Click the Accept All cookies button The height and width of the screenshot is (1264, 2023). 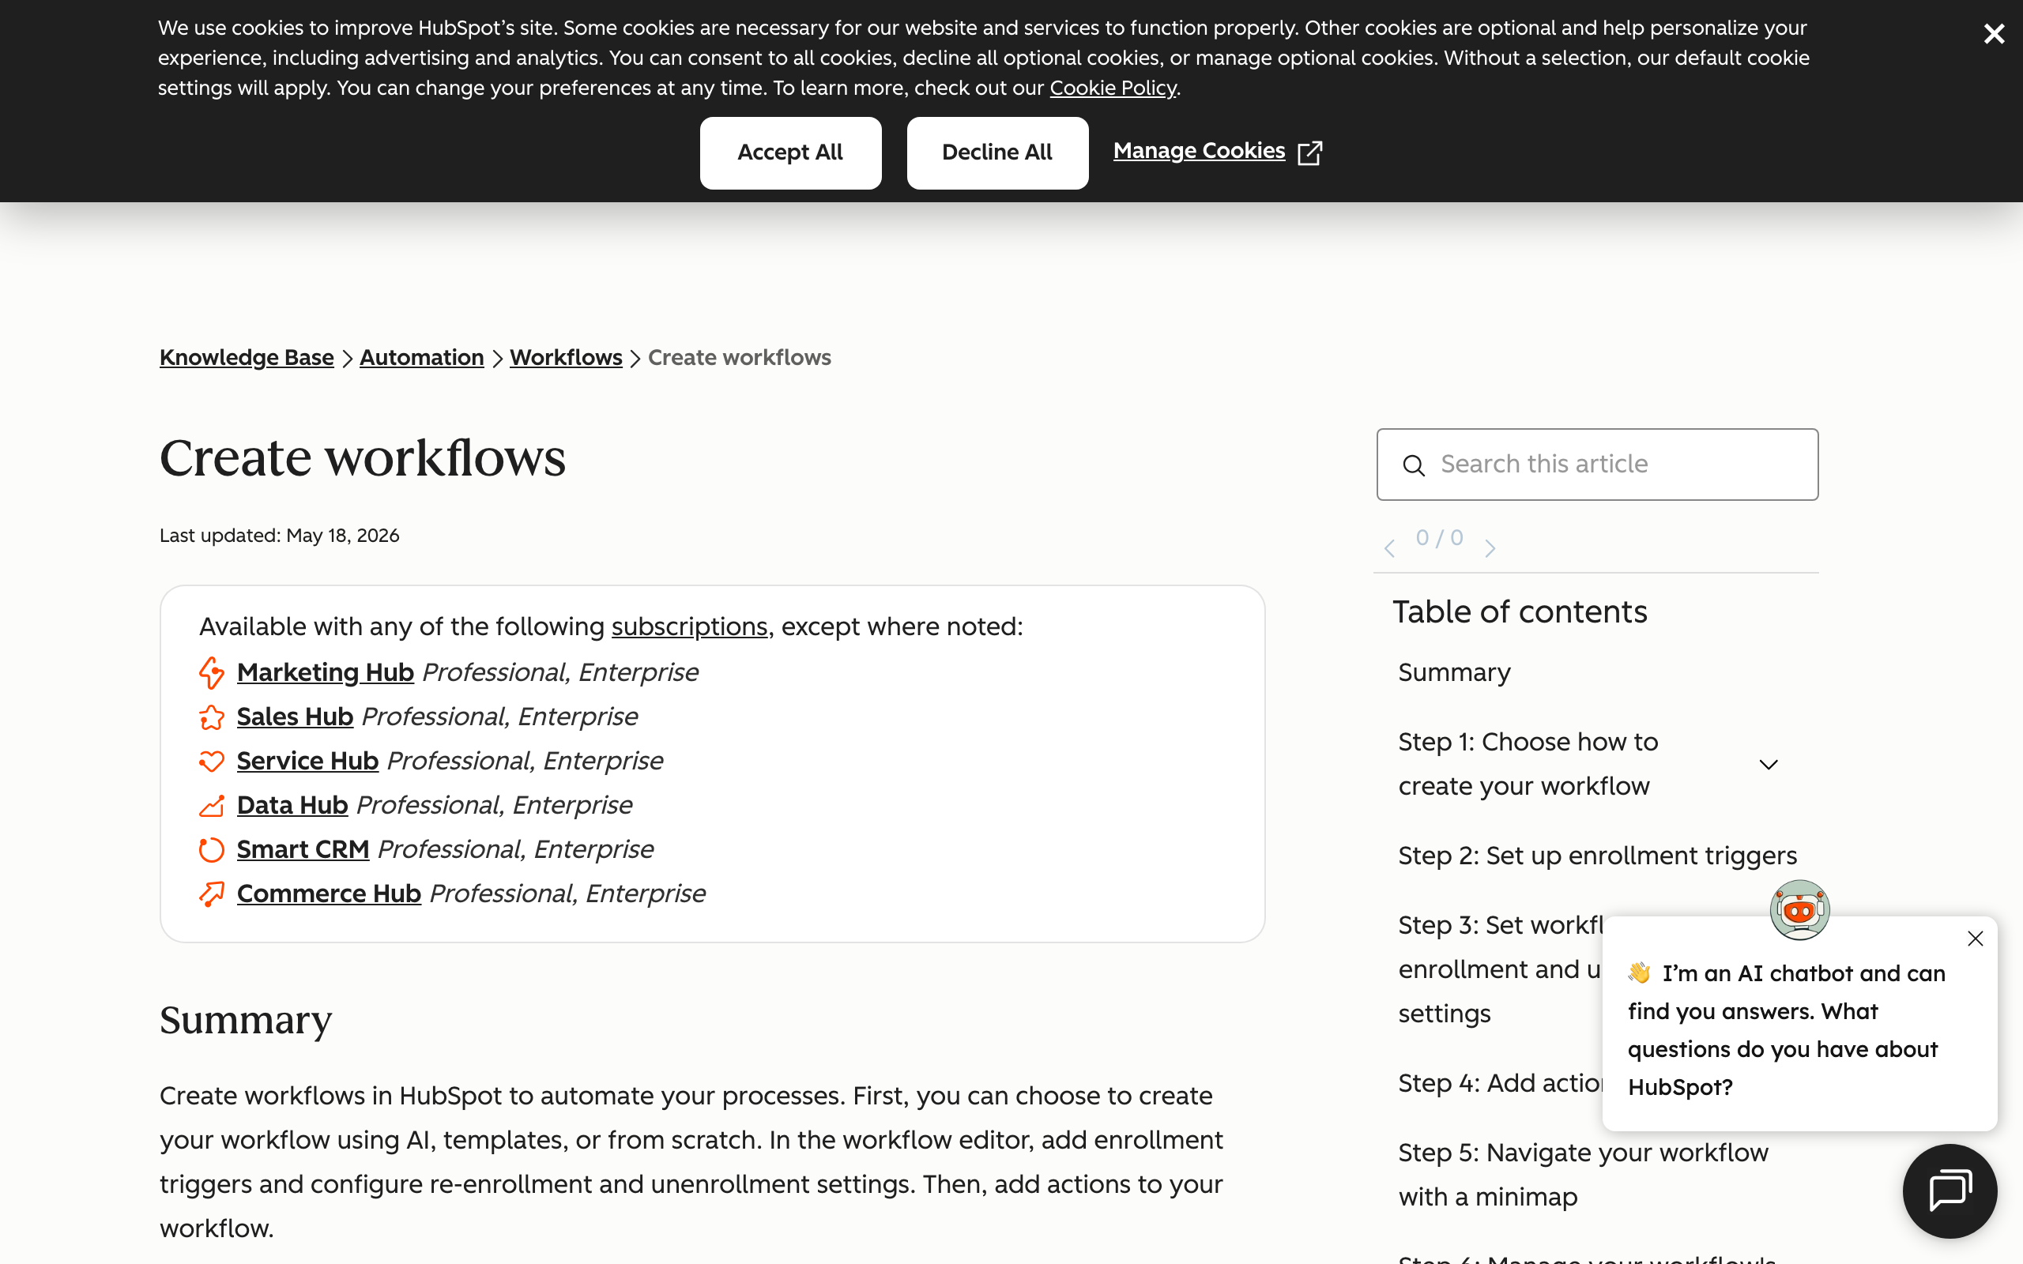(790, 153)
